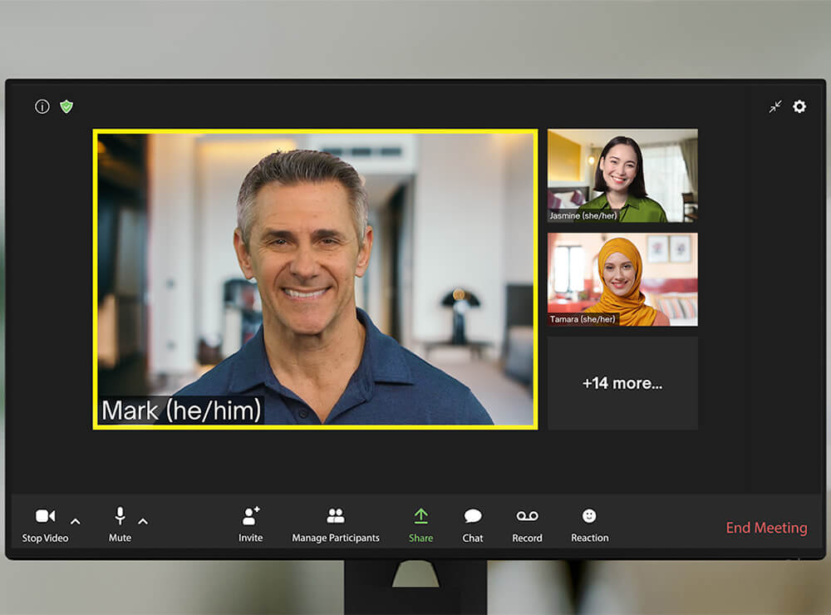Click the green 'Share' text label
The image size is (831, 615).
pyautogui.click(x=420, y=539)
